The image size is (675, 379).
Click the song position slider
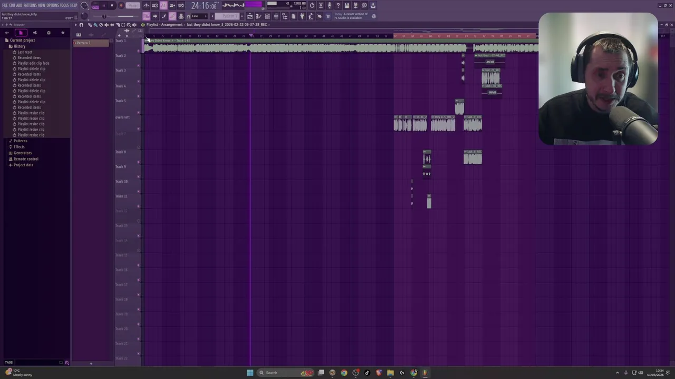116,16
